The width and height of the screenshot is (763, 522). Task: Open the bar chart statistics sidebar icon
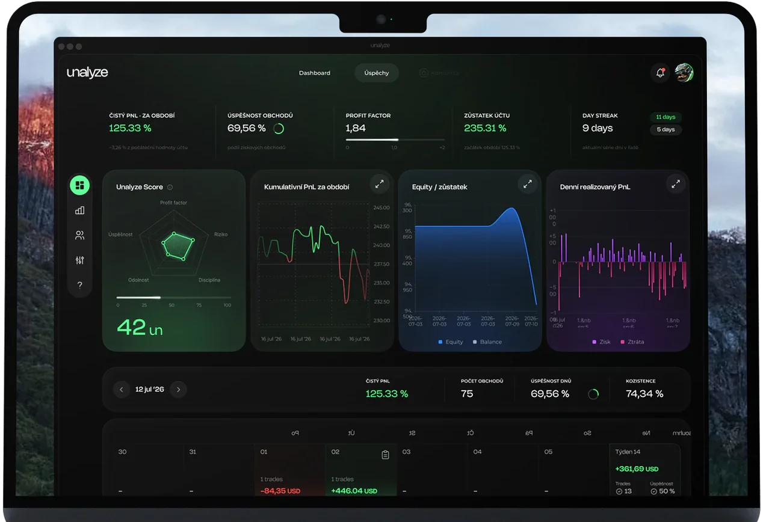point(79,210)
